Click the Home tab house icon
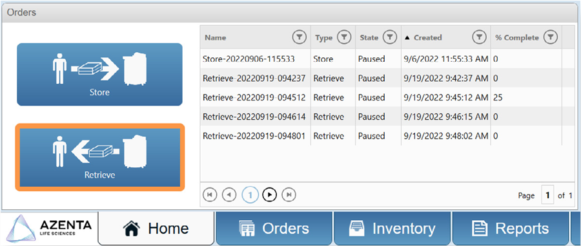This screenshot has height=246, width=581. (131, 229)
